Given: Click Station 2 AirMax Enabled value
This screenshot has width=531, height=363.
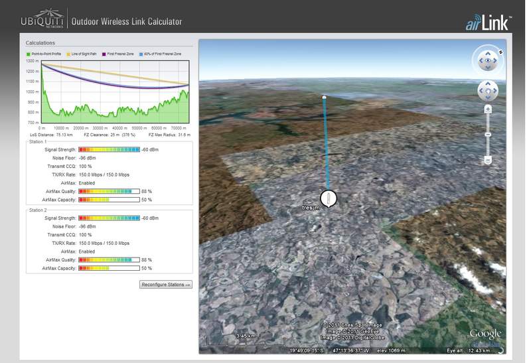Looking at the screenshot, I should [x=87, y=252].
